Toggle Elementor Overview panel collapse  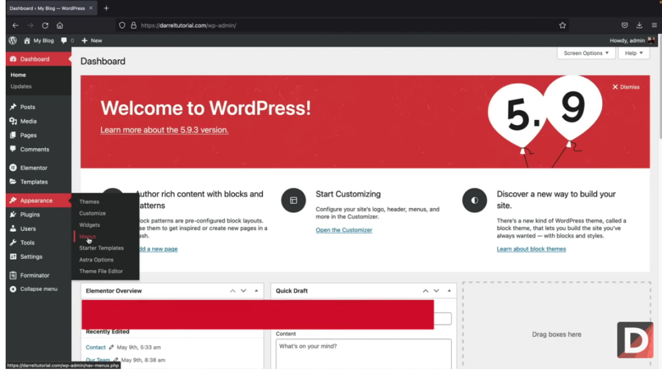coord(256,291)
